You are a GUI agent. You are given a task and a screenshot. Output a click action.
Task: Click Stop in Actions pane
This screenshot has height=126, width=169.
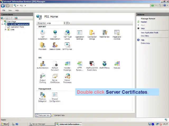[143, 28]
